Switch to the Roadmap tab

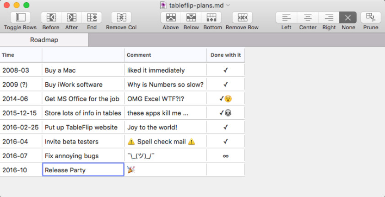(x=44, y=40)
